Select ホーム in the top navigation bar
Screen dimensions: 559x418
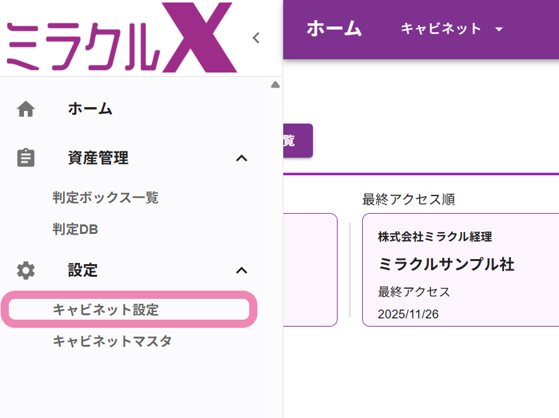coord(334,29)
